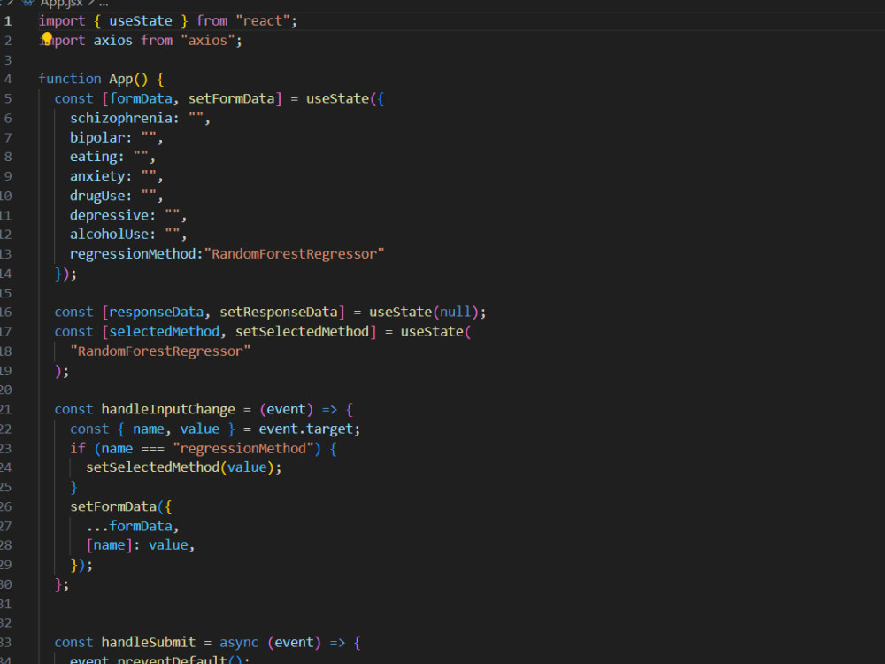This screenshot has height=664, width=885.
Task: Click the "drugUse" property key
Action: click(97, 196)
